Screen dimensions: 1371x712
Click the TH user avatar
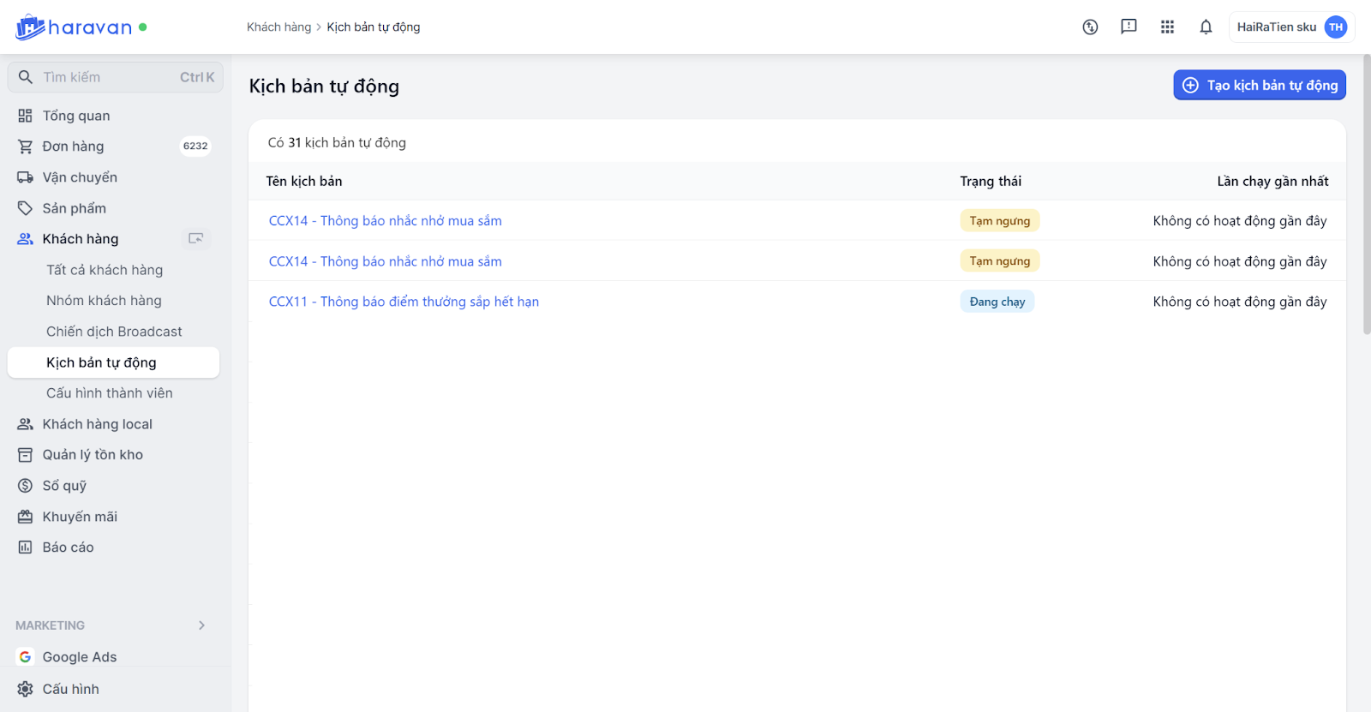[x=1335, y=27]
